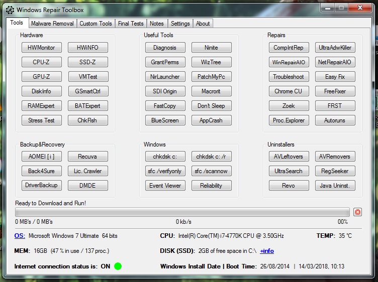
Task: Open the Recuva recovery tool
Action: tap(88, 157)
